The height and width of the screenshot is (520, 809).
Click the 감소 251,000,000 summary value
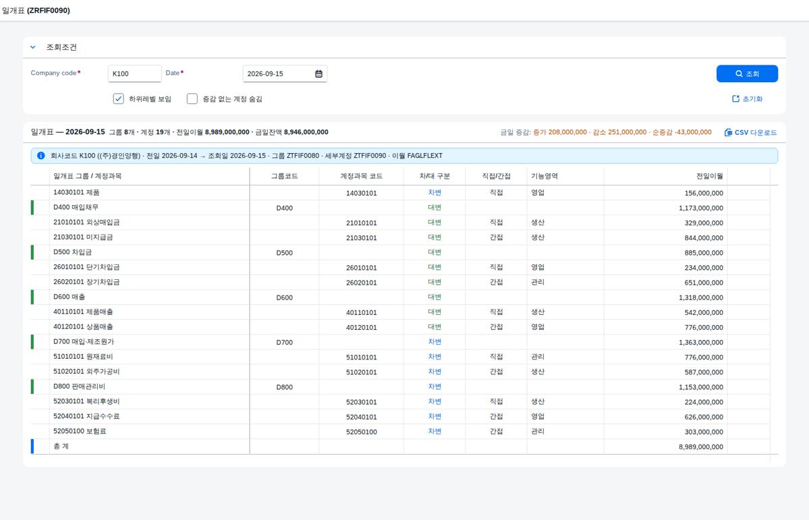(619, 132)
